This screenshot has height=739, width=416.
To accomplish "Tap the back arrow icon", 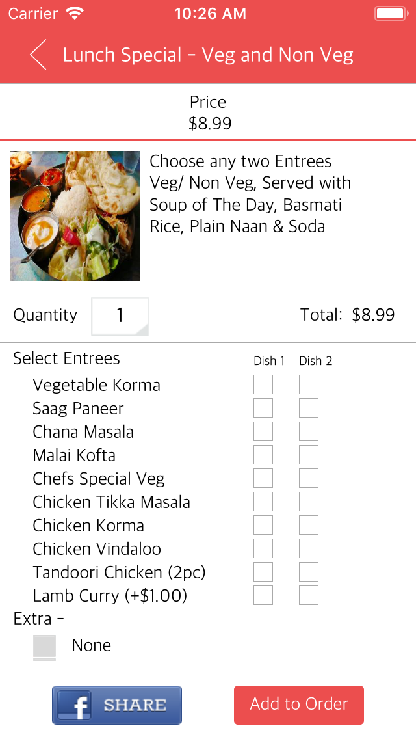I will [38, 55].
